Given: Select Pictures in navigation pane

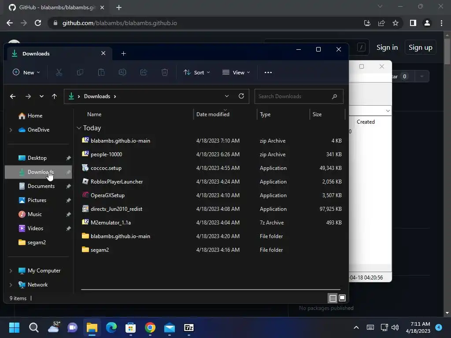Looking at the screenshot, I should 38,200.
